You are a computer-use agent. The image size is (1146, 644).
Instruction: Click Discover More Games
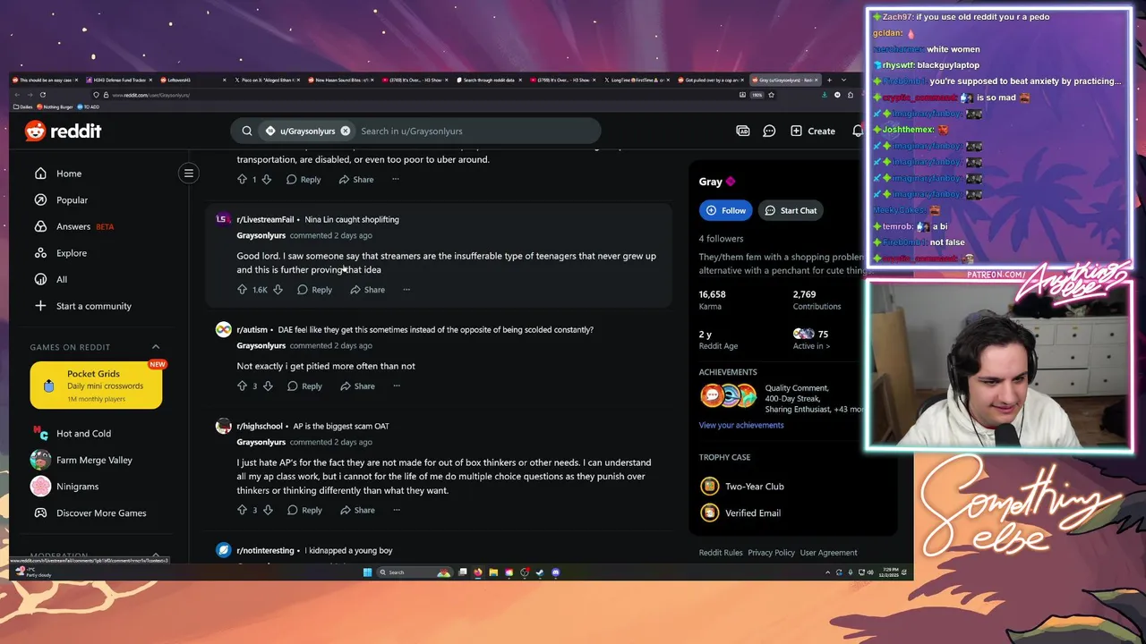click(x=100, y=513)
